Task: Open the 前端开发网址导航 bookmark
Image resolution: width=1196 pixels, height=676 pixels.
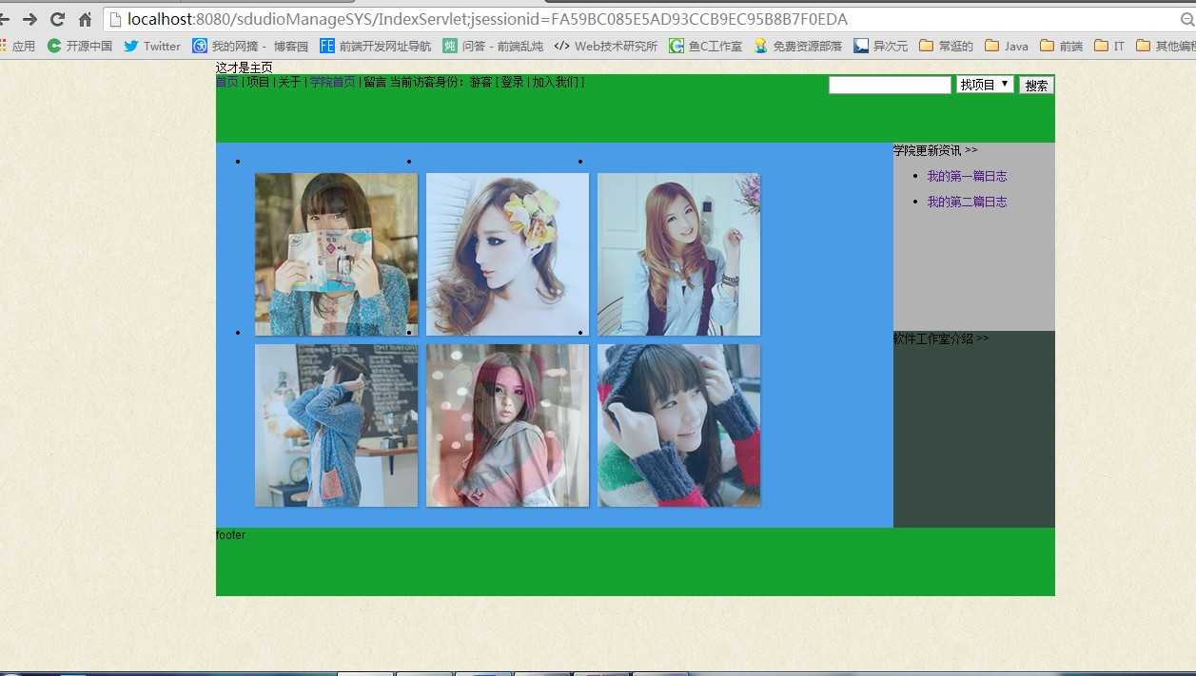Action: click(x=375, y=46)
